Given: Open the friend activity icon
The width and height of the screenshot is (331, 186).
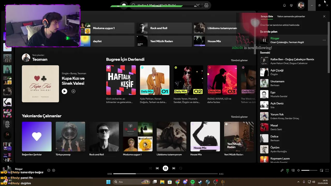Looking at the screenshot, I should click(x=291, y=5).
